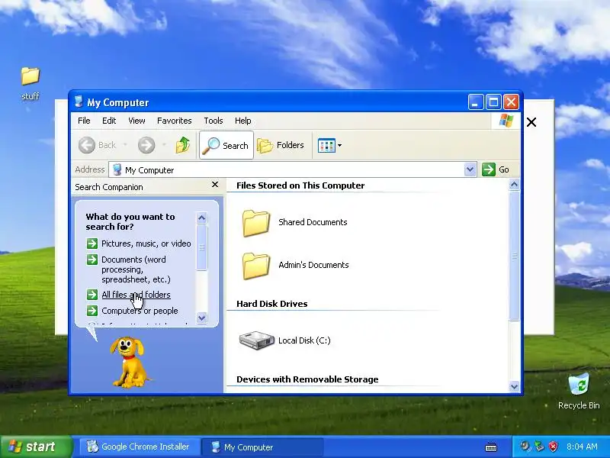Viewport: 610px width, 458px height.
Task: Click the Safely Remove Hardware tray icon
Action: (539, 447)
